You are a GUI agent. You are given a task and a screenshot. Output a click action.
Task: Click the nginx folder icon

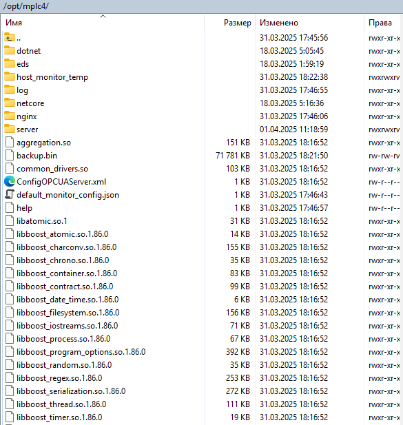click(x=10, y=116)
